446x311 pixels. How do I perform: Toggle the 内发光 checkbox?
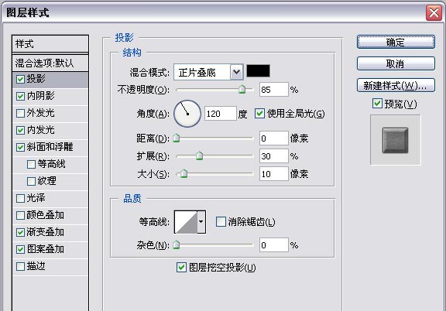click(x=20, y=130)
